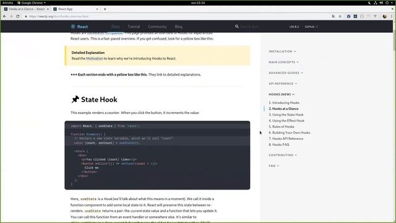Select the Hooks at a Glance tab
396x223 pixels.
click(x=27, y=9)
